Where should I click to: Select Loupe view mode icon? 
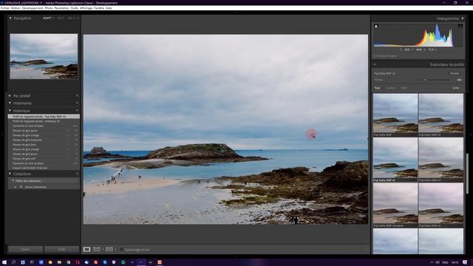pyautogui.click(x=87, y=250)
